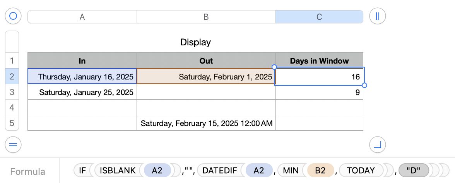Select the cell showing Saturday, January 25, 2025
The image size is (455, 183).
[82, 92]
